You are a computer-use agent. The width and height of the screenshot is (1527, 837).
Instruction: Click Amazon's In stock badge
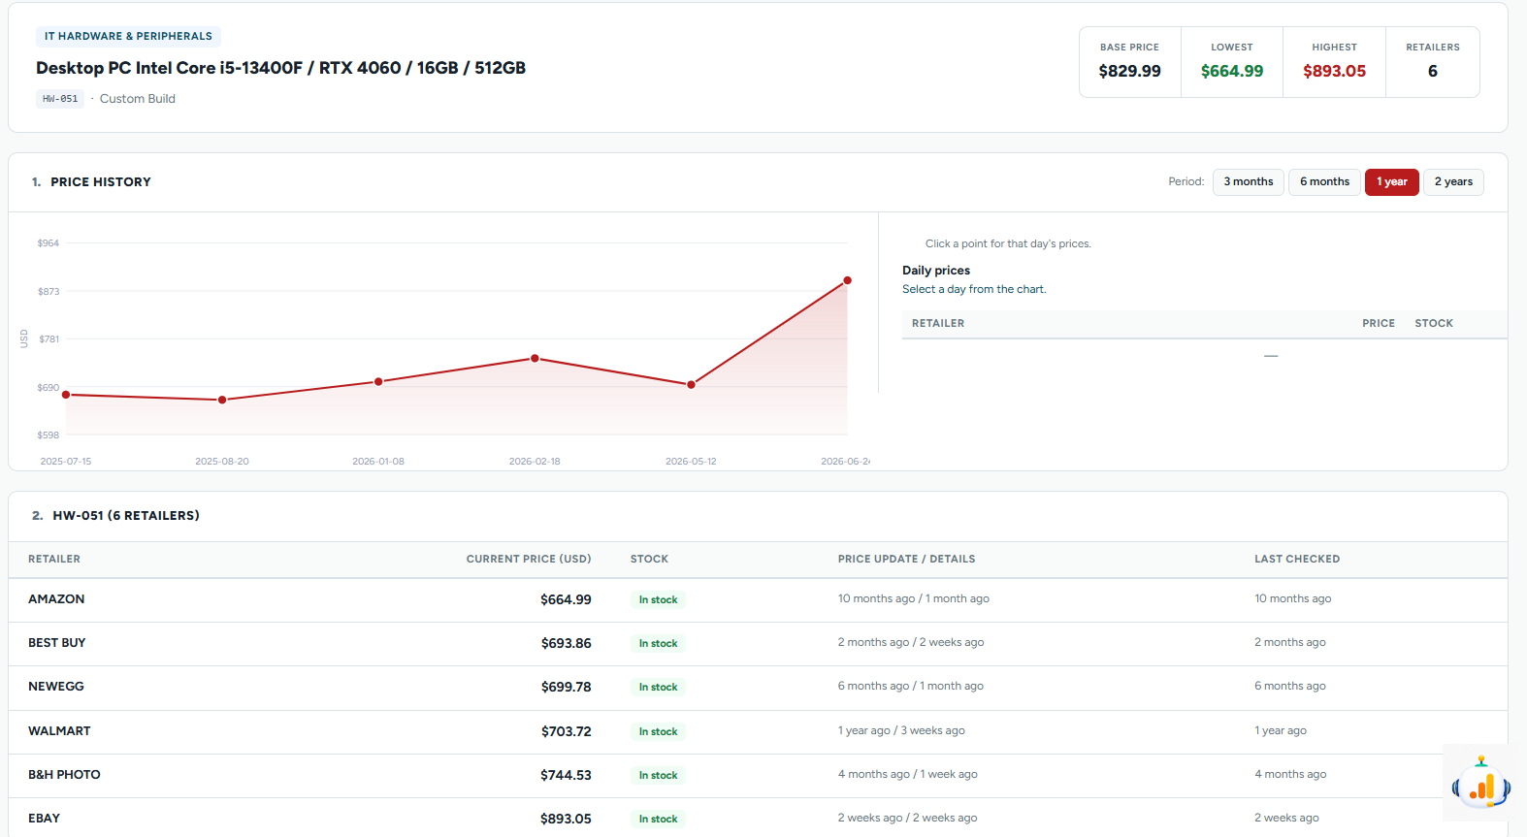[x=658, y=600]
